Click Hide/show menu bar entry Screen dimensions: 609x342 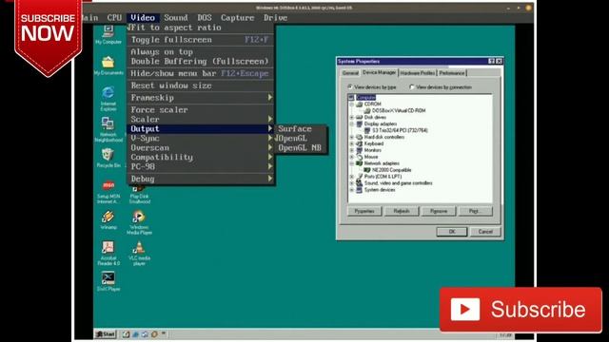pyautogui.click(x=201, y=73)
